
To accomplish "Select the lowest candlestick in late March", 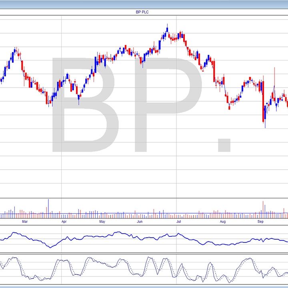I will coord(49,104).
